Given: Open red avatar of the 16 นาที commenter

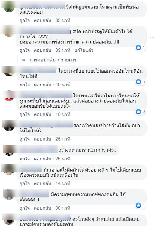Looking at the screenshot, I should coord(9,96).
